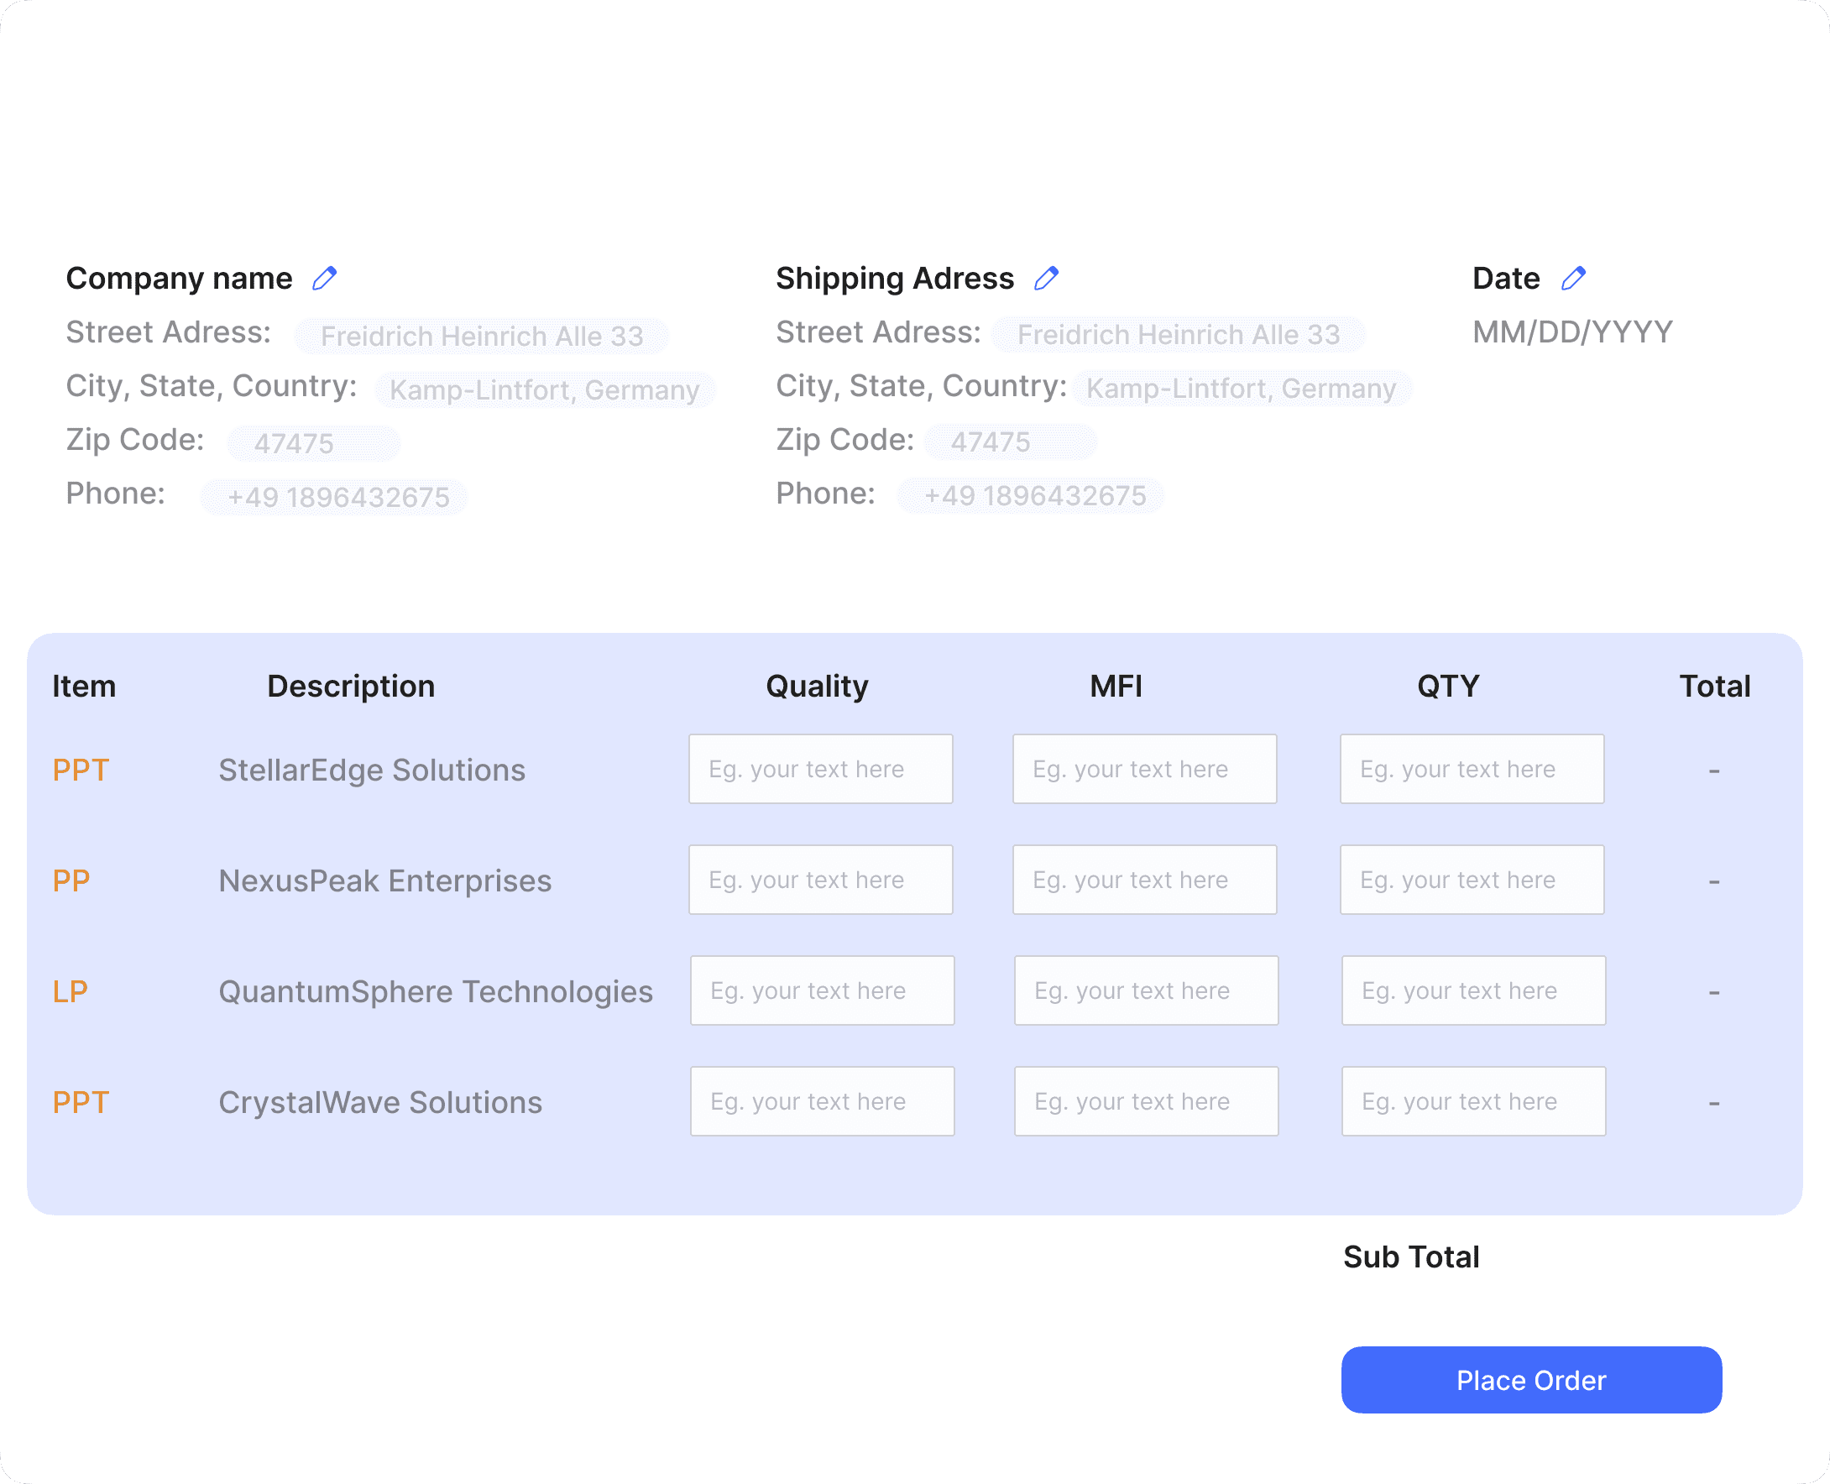Click the company Phone number field

pos(333,498)
